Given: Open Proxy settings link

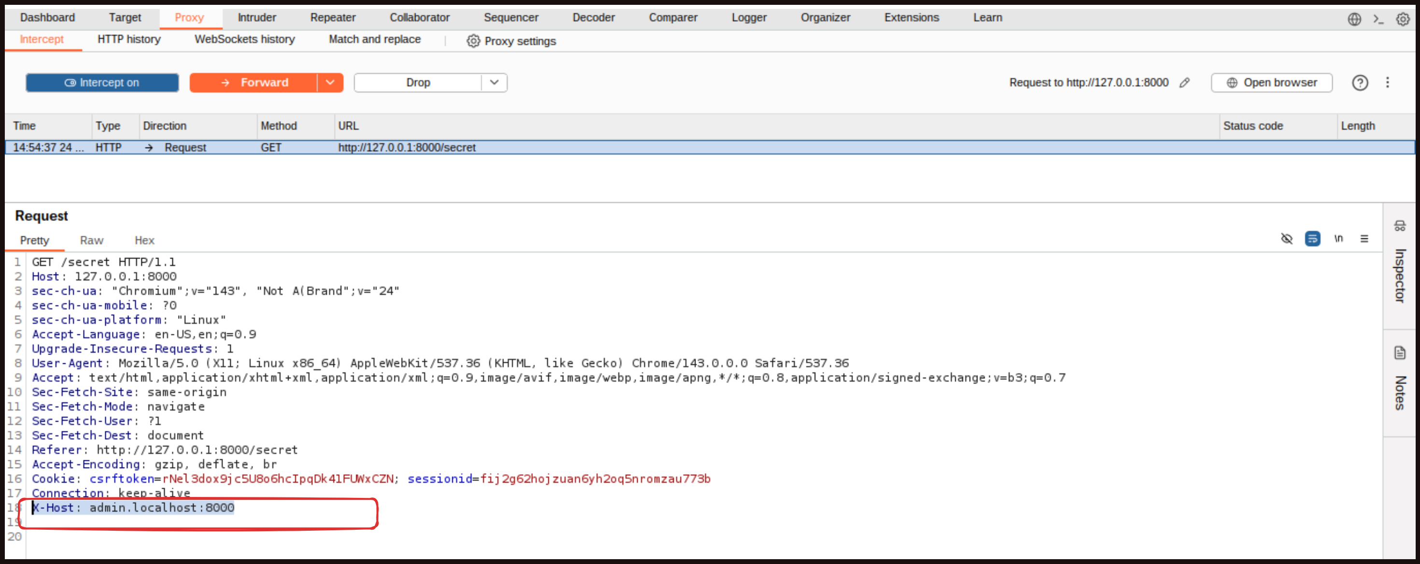Looking at the screenshot, I should point(511,41).
